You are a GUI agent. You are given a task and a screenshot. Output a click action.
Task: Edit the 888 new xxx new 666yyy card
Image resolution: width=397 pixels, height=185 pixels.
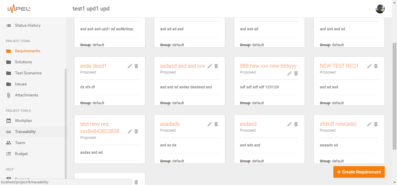click(x=289, y=73)
